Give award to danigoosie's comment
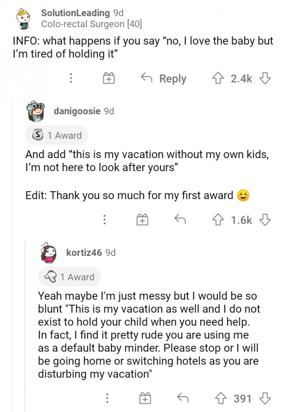 tap(142, 220)
